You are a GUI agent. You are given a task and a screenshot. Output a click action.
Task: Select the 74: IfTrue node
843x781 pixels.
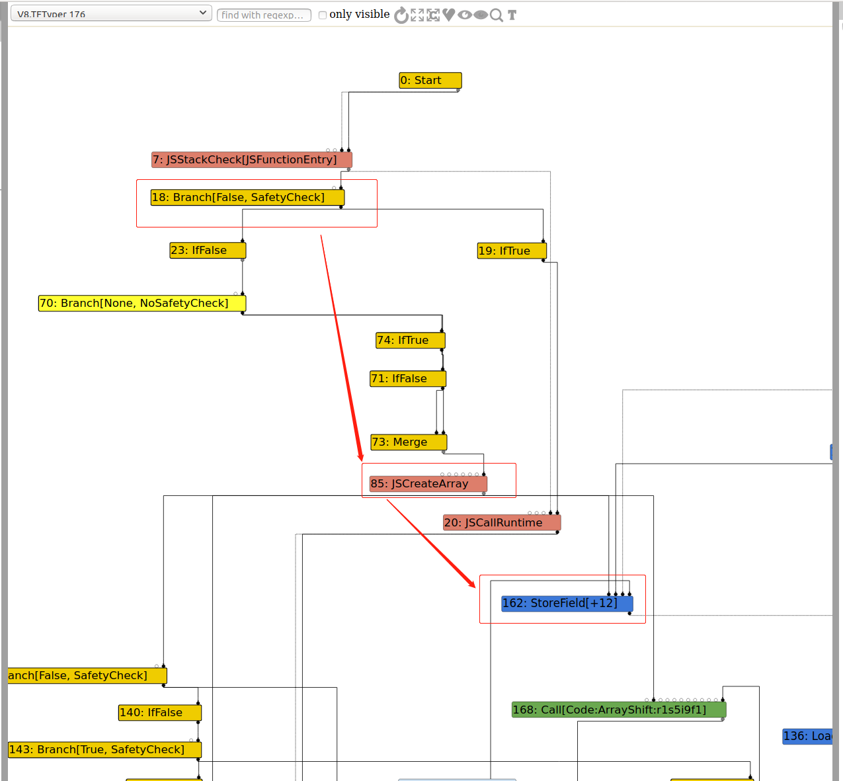pos(411,341)
